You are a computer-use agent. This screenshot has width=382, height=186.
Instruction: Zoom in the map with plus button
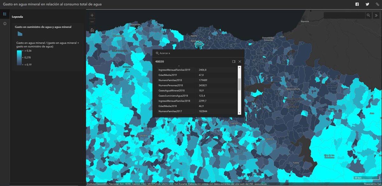coord(92,15)
